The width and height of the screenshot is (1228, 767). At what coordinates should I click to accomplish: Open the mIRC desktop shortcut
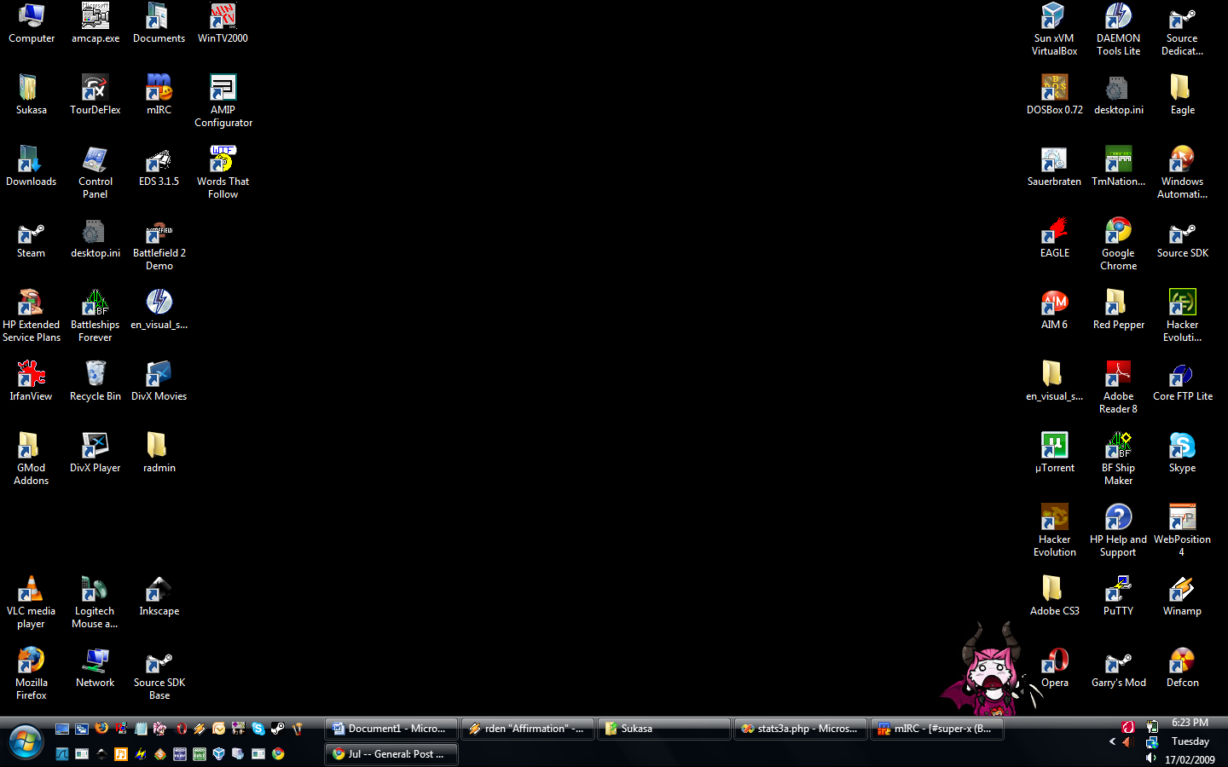pyautogui.click(x=159, y=95)
